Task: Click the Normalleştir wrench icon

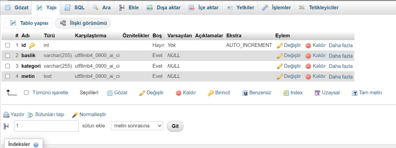Action: [75, 115]
